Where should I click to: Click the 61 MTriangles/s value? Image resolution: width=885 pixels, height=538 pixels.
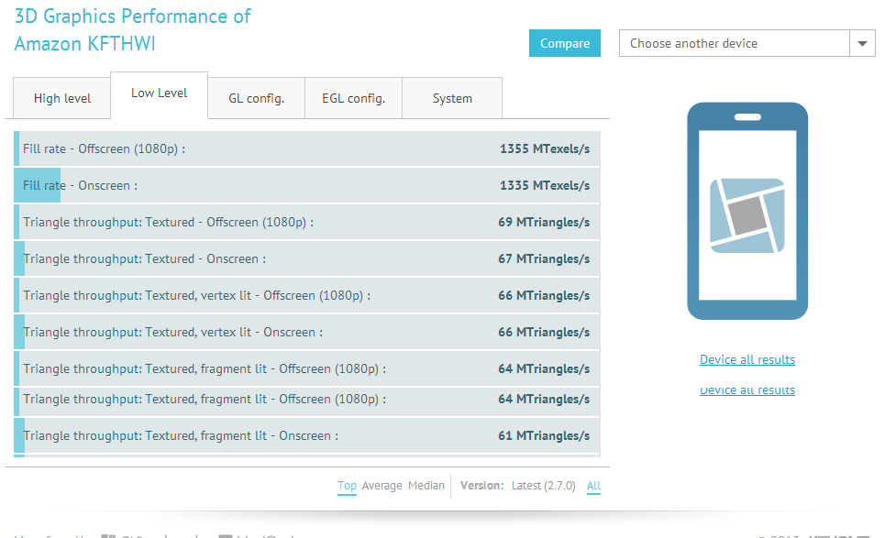click(x=544, y=436)
